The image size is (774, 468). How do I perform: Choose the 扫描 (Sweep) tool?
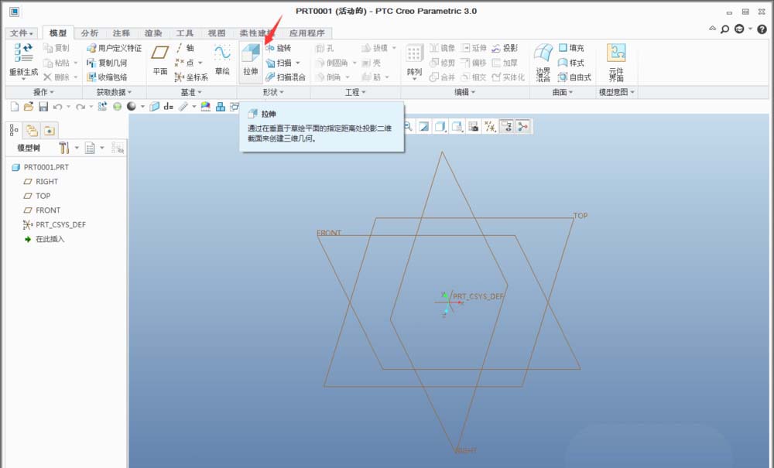279,63
